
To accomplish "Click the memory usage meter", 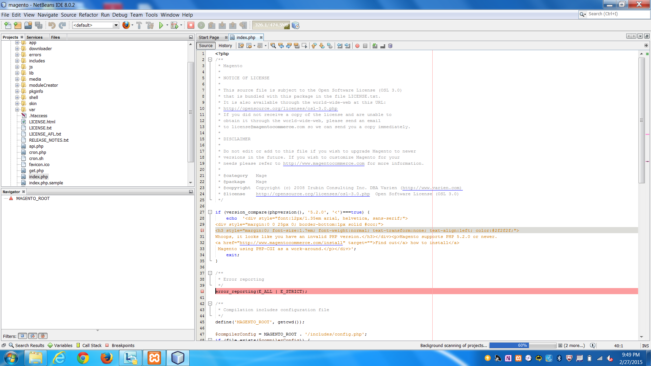I will (271, 25).
